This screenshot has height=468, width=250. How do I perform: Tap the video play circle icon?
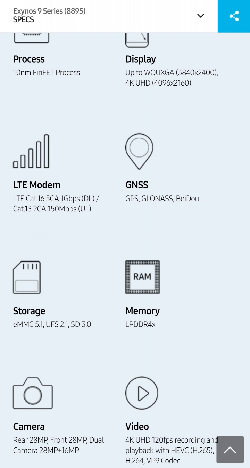pos(142,393)
